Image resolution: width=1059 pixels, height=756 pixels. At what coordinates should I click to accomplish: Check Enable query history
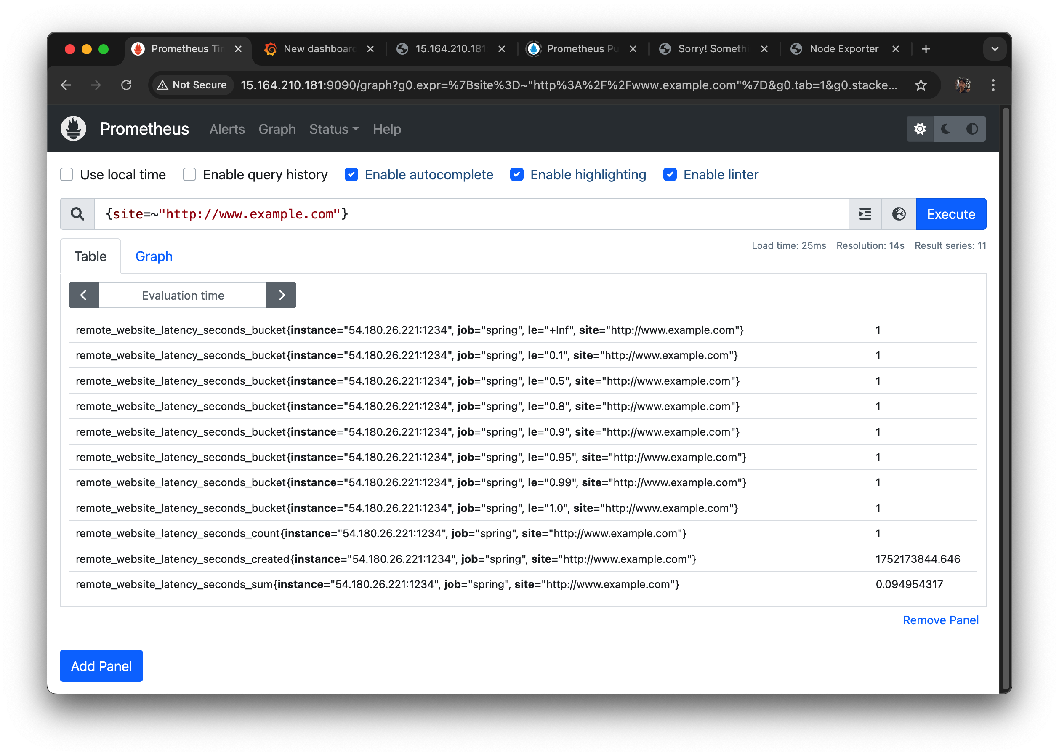(x=189, y=175)
